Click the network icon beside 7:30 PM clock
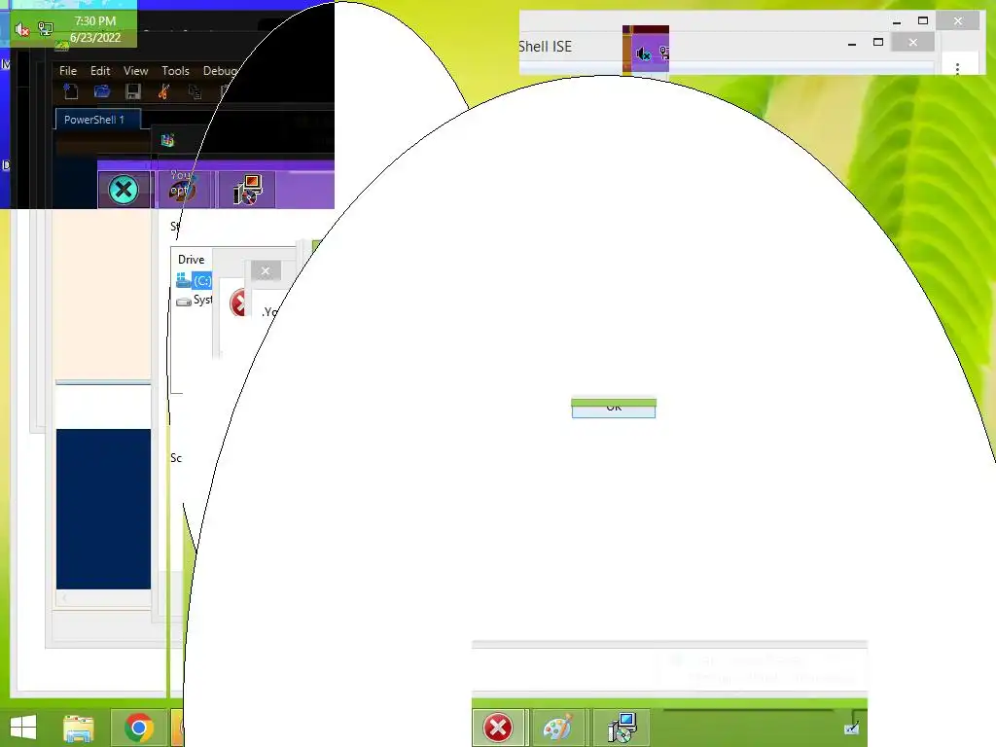This screenshot has height=747, width=996. coord(45,28)
